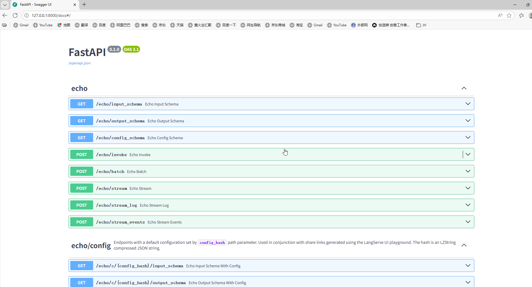Add this page to favorites with the star
The width and height of the screenshot is (532, 287).
(509, 15)
